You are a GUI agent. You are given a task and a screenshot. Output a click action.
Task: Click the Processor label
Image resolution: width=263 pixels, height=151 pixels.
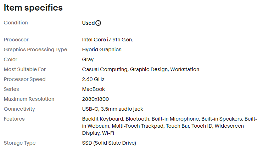pyautogui.click(x=16, y=40)
